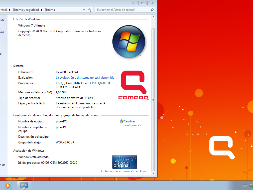Minimize the System control panel window
This screenshot has width=253, height=190.
point(135,3)
